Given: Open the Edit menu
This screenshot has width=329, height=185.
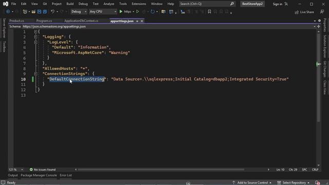Looking at the screenshot, I should coord(24,4).
